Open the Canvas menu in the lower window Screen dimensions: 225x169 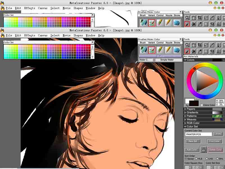(43, 35)
